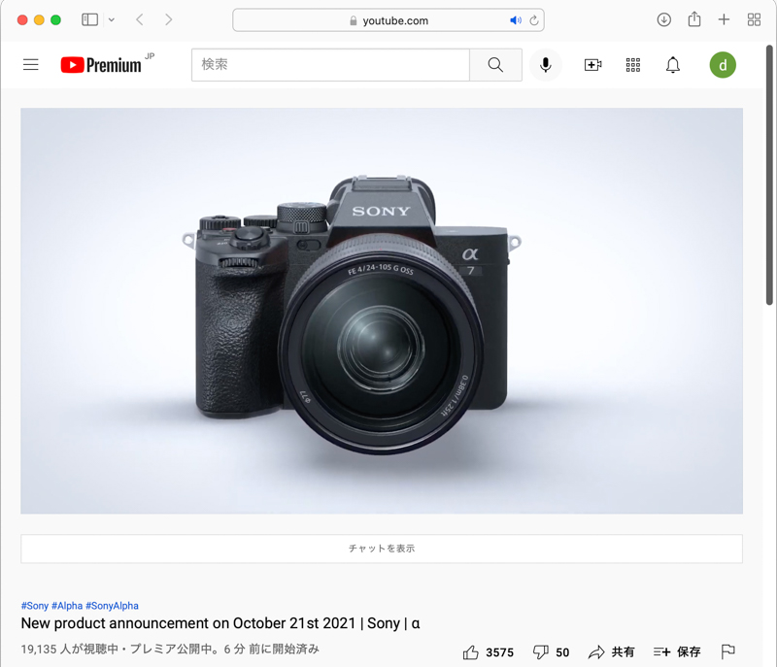This screenshot has height=667, width=777.
Task: Open your account avatar menu
Action: click(724, 65)
